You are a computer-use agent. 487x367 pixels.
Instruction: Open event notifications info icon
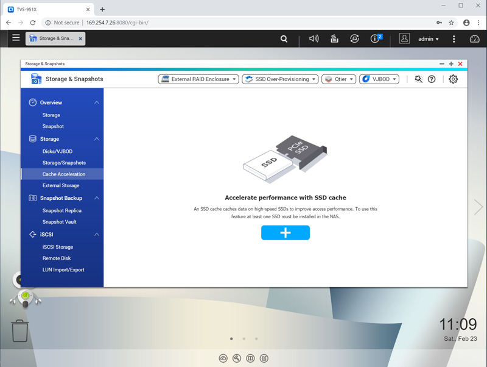(376, 38)
